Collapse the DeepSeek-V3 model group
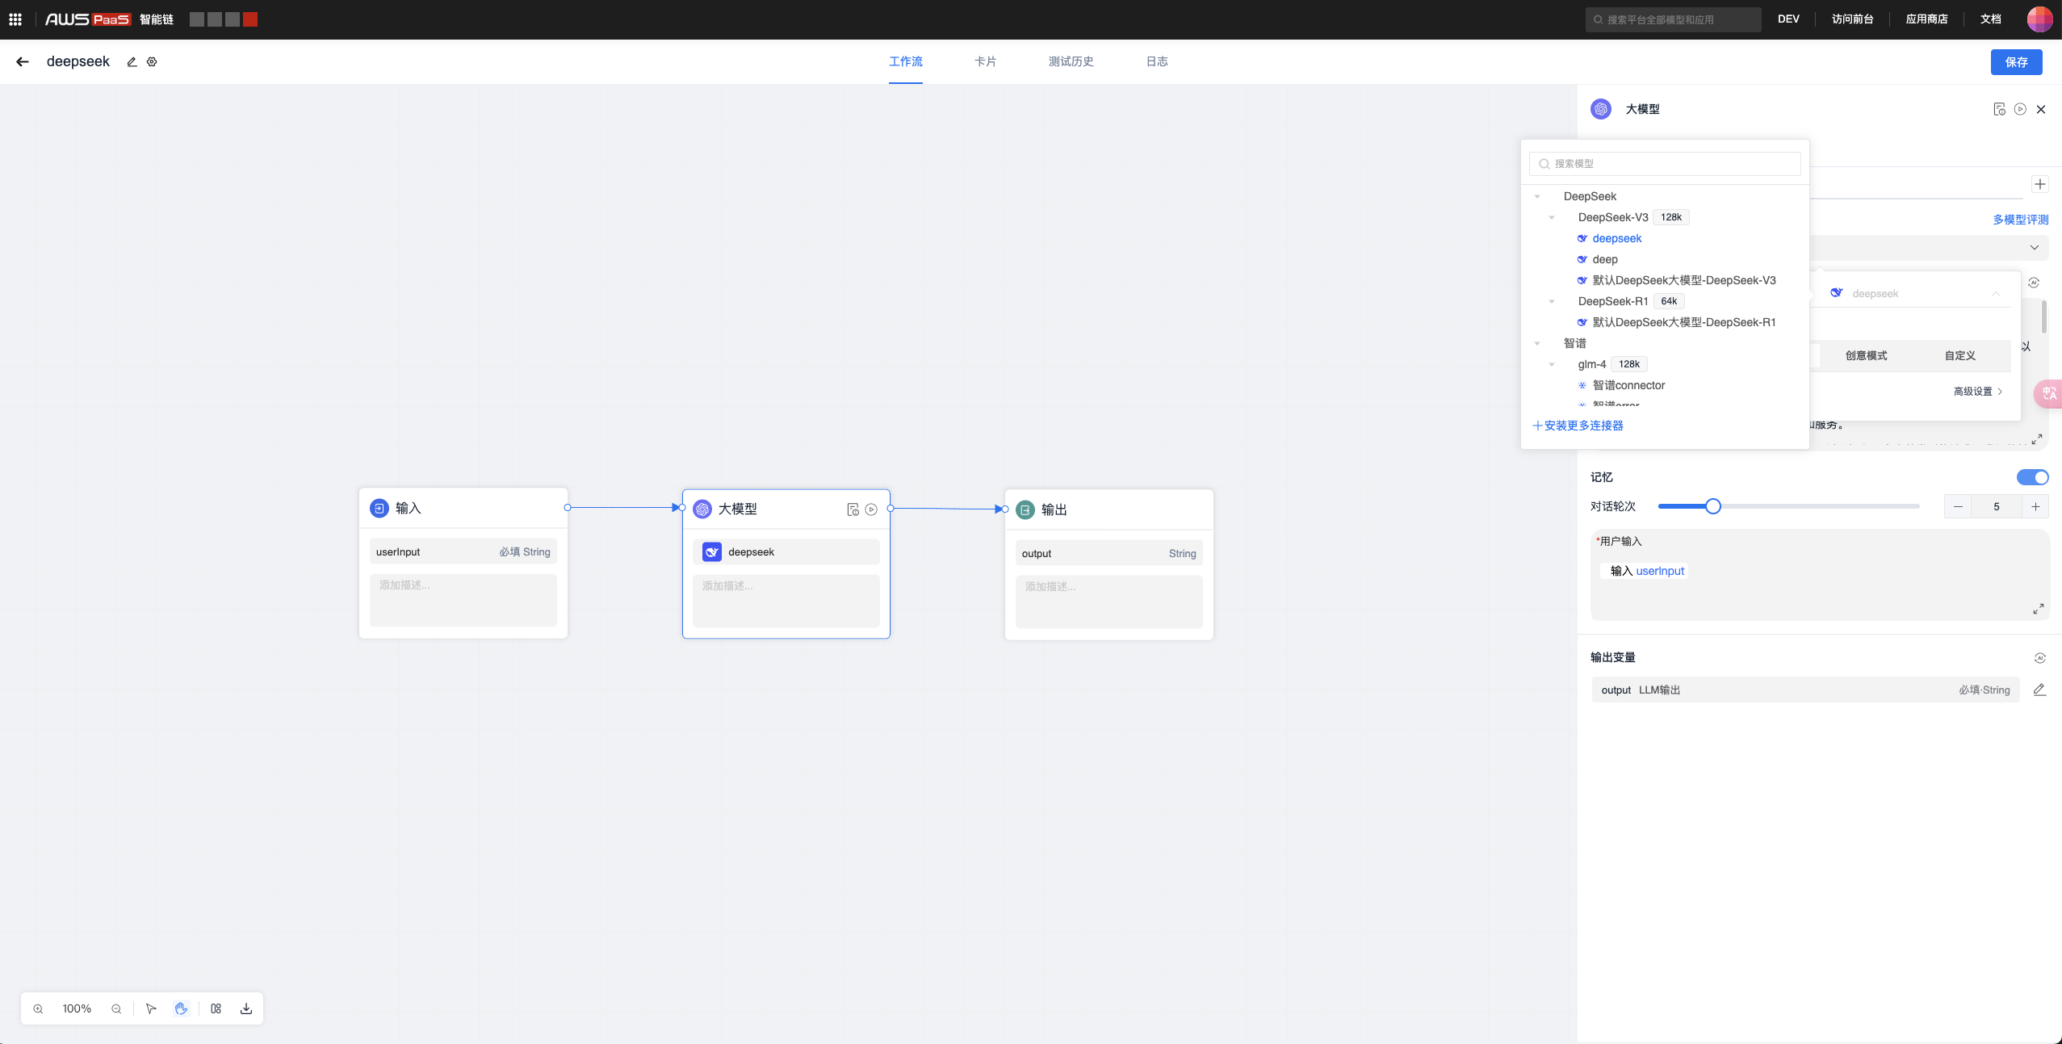The height and width of the screenshot is (1044, 2062). click(1552, 217)
